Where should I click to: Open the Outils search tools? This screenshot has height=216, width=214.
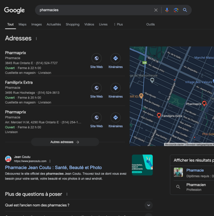tap(150, 25)
